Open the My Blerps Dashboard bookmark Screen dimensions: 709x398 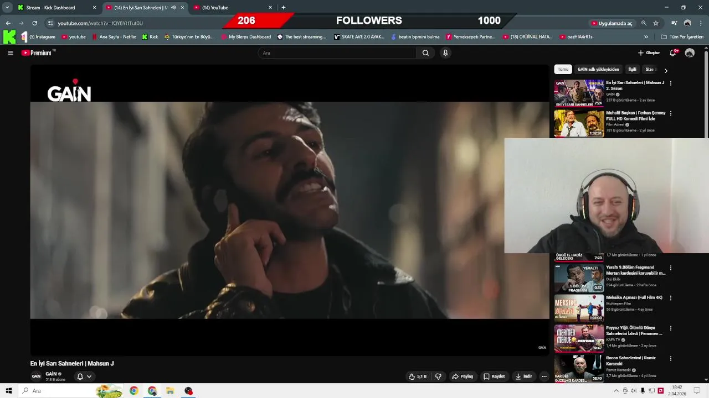pyautogui.click(x=245, y=37)
